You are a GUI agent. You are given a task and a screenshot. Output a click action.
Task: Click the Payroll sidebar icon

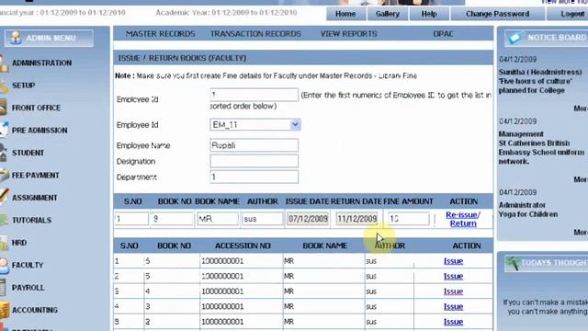pos(3,288)
